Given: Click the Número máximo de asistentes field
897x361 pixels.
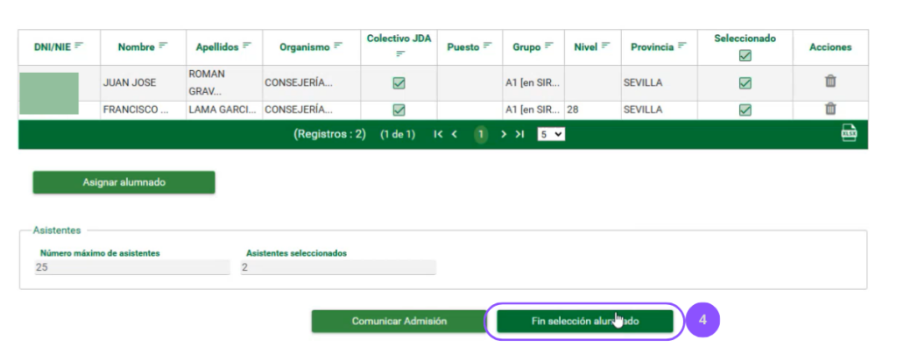Looking at the screenshot, I should pyautogui.click(x=132, y=267).
